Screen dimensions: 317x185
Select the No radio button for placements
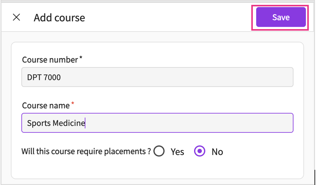pos(200,151)
